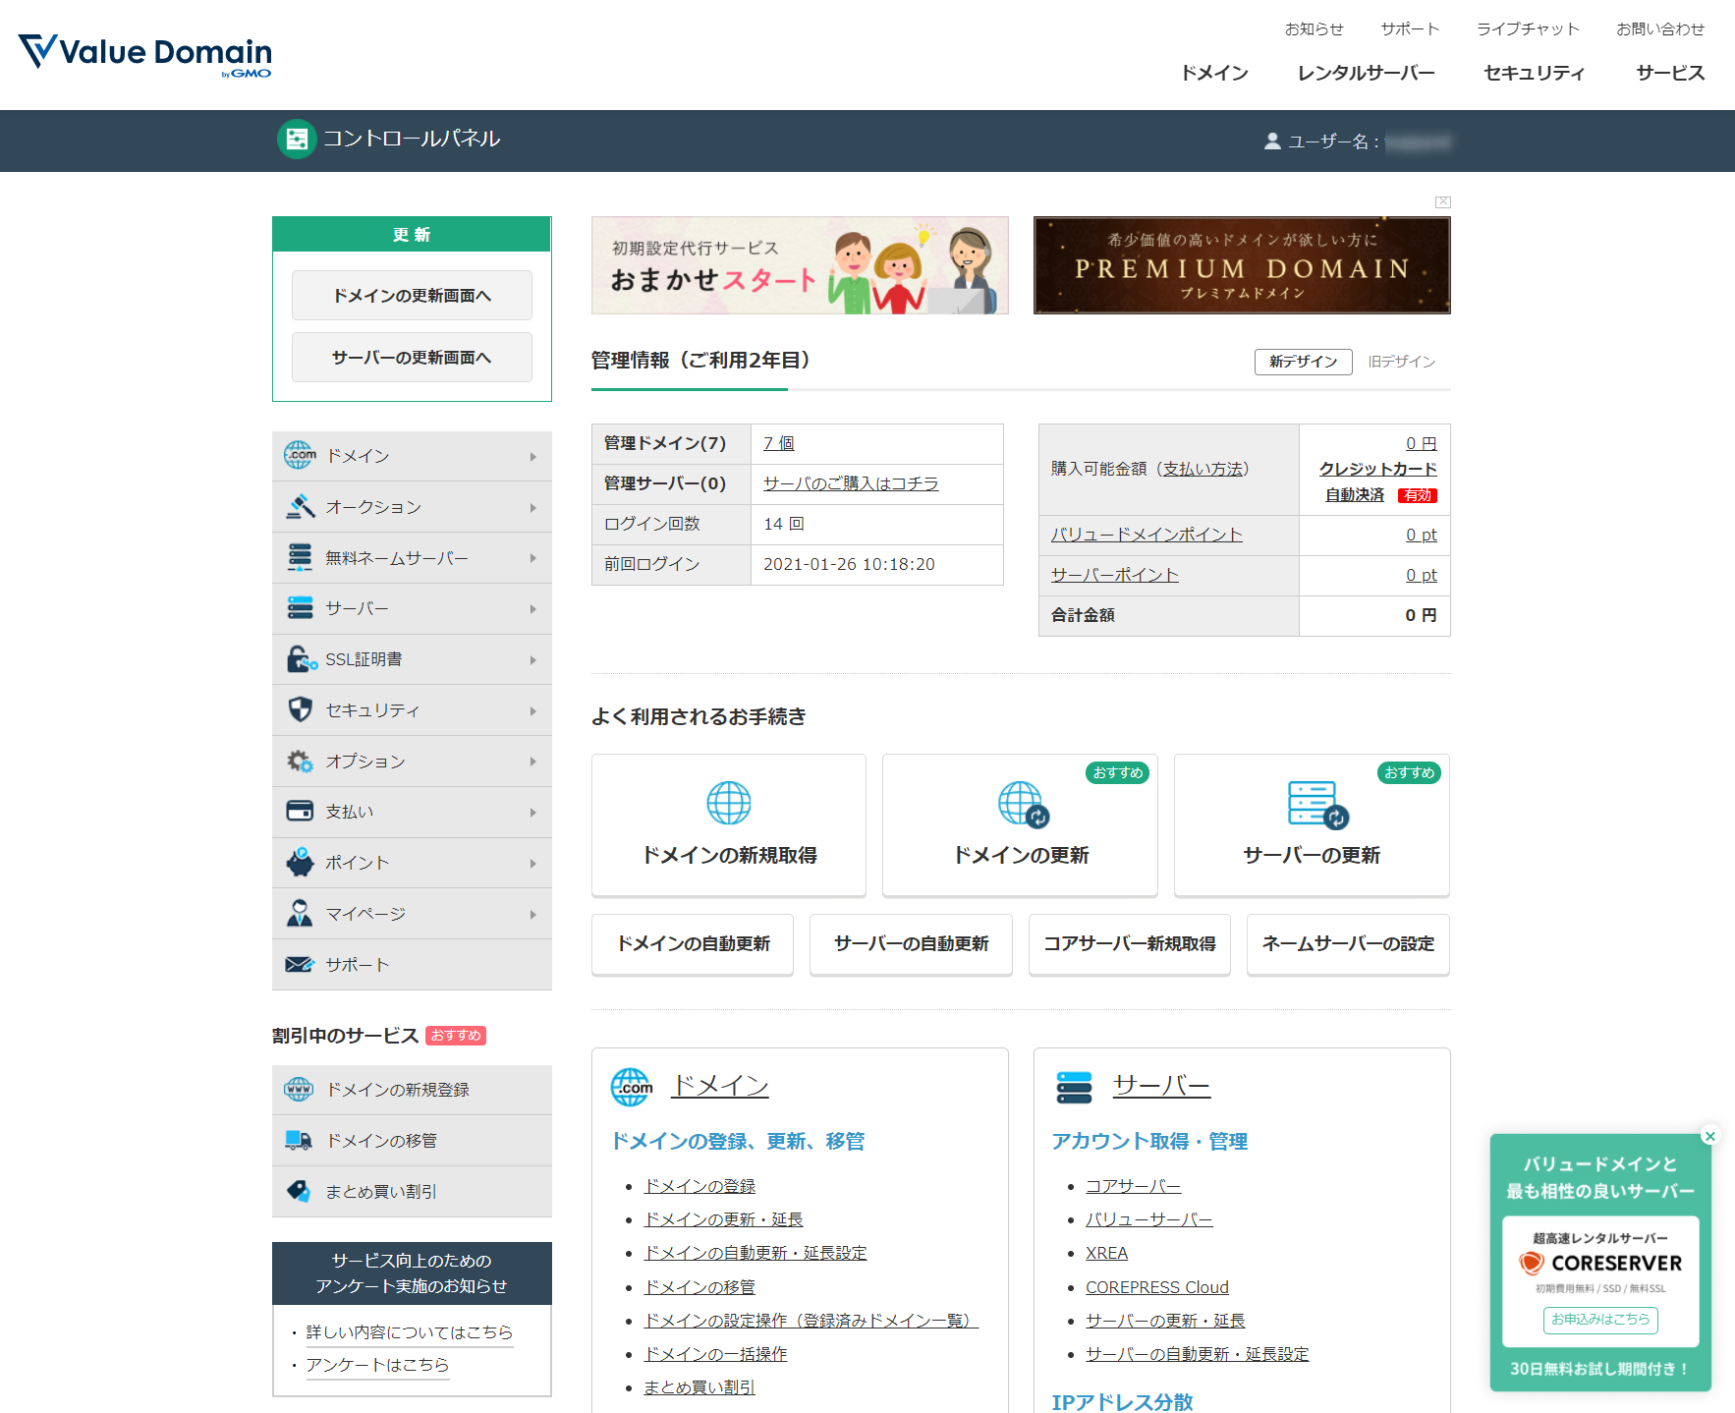The image size is (1735, 1413).
Task: Click globe icon in ドメインの新規取得 card
Action: [729, 803]
